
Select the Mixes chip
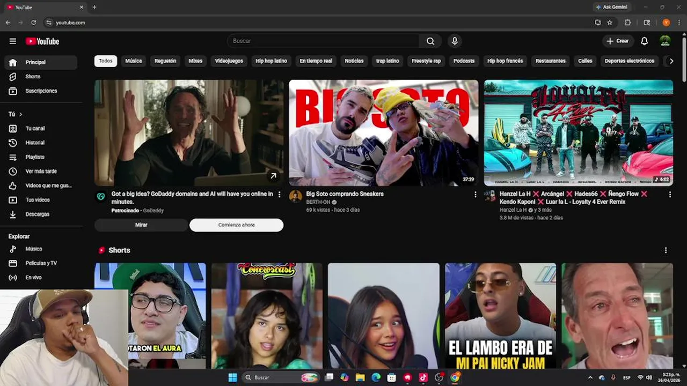click(195, 61)
